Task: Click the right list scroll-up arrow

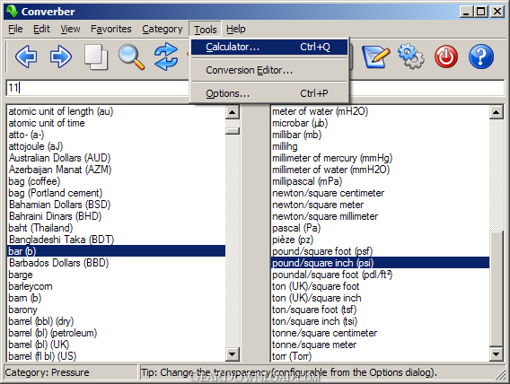Action: click(497, 112)
